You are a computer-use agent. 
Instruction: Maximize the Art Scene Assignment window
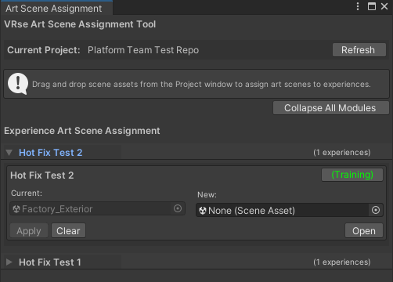372,6
